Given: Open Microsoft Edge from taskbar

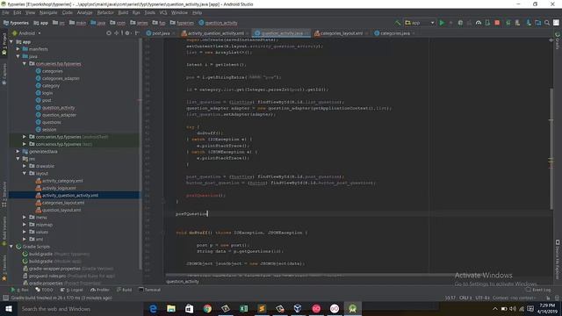Looking at the screenshot, I should click(x=153, y=308).
